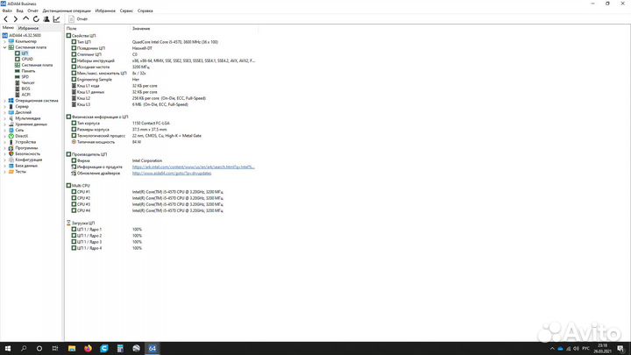Expand the Компьютер tree node

(4, 41)
